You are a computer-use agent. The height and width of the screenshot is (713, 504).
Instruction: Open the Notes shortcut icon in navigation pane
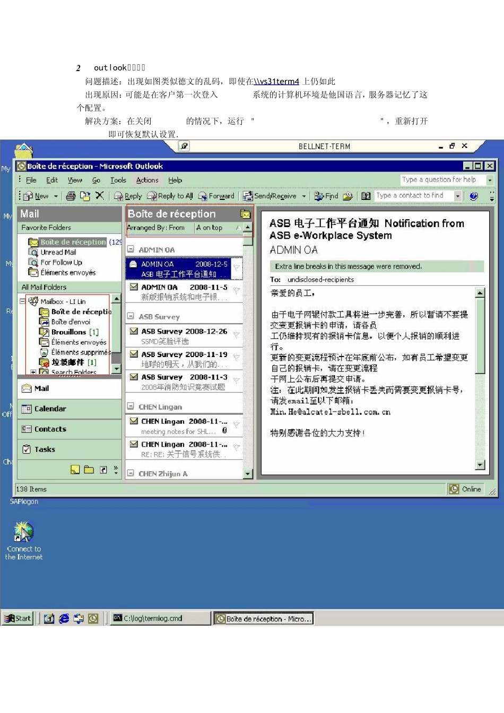(x=75, y=469)
